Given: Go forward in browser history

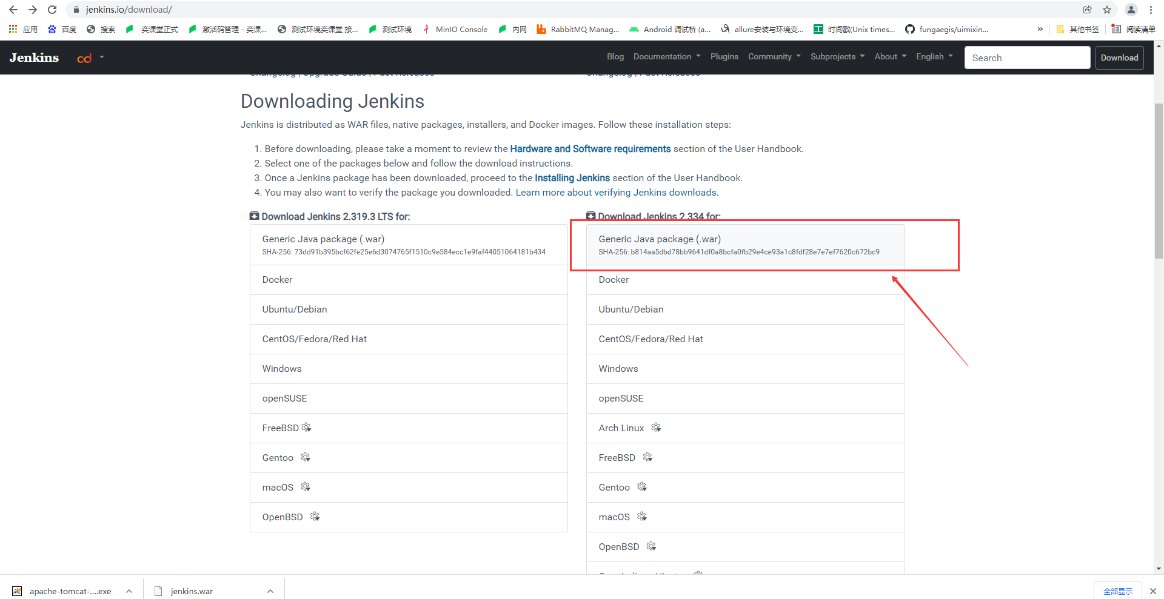Looking at the screenshot, I should click(33, 10).
